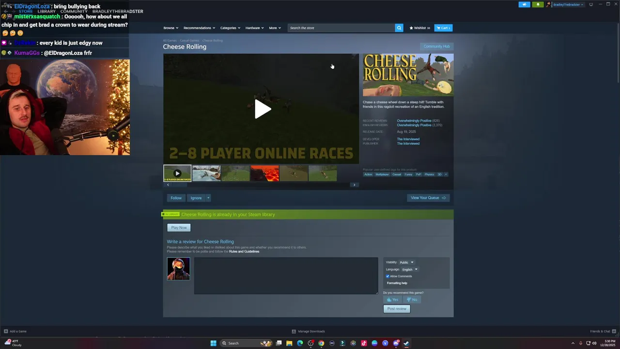The height and width of the screenshot is (349, 620).
Task: Open the BRADLEYTHEBRADSTER profile tab
Action: (x=118, y=11)
